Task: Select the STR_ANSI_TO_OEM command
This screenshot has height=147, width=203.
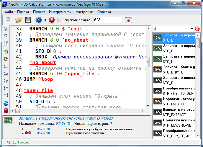Action: (174, 91)
